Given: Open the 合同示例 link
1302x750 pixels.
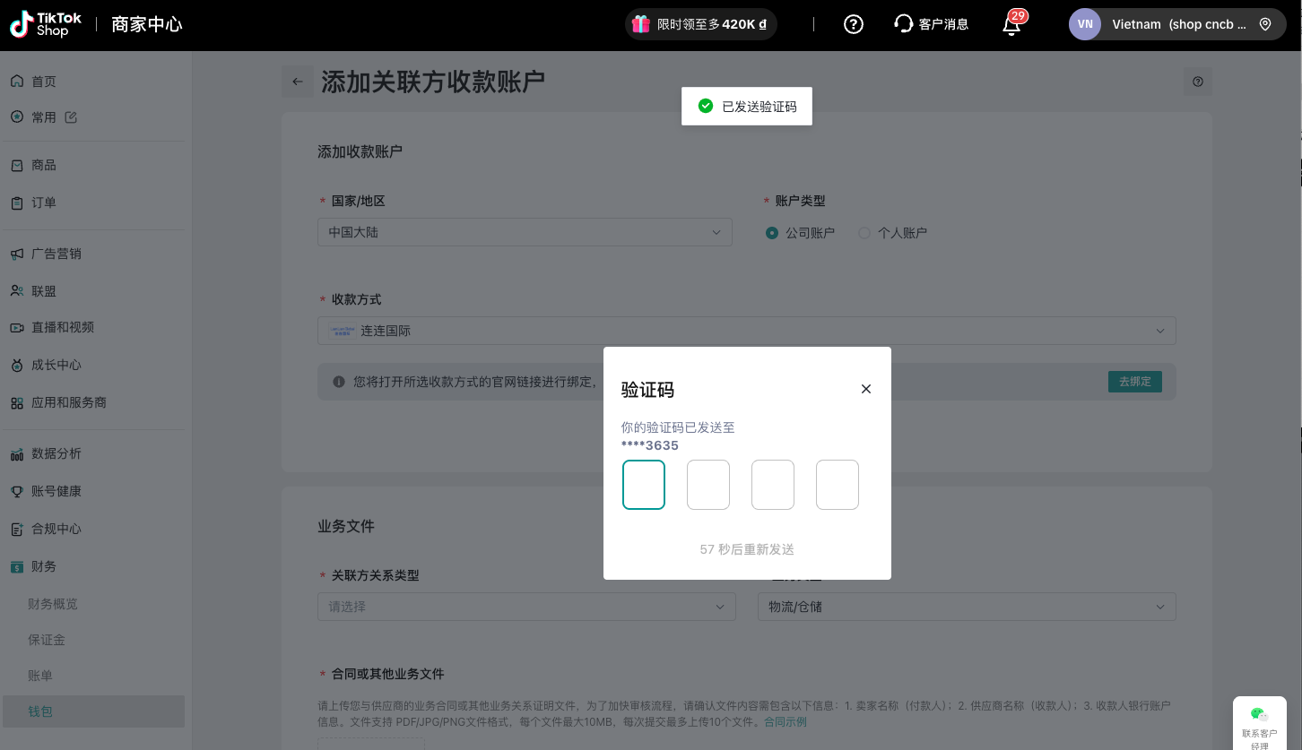Looking at the screenshot, I should point(785,722).
